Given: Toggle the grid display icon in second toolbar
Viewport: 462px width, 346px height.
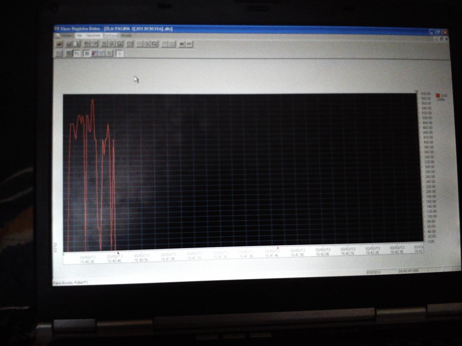Looking at the screenshot, I should pyautogui.click(x=87, y=53).
